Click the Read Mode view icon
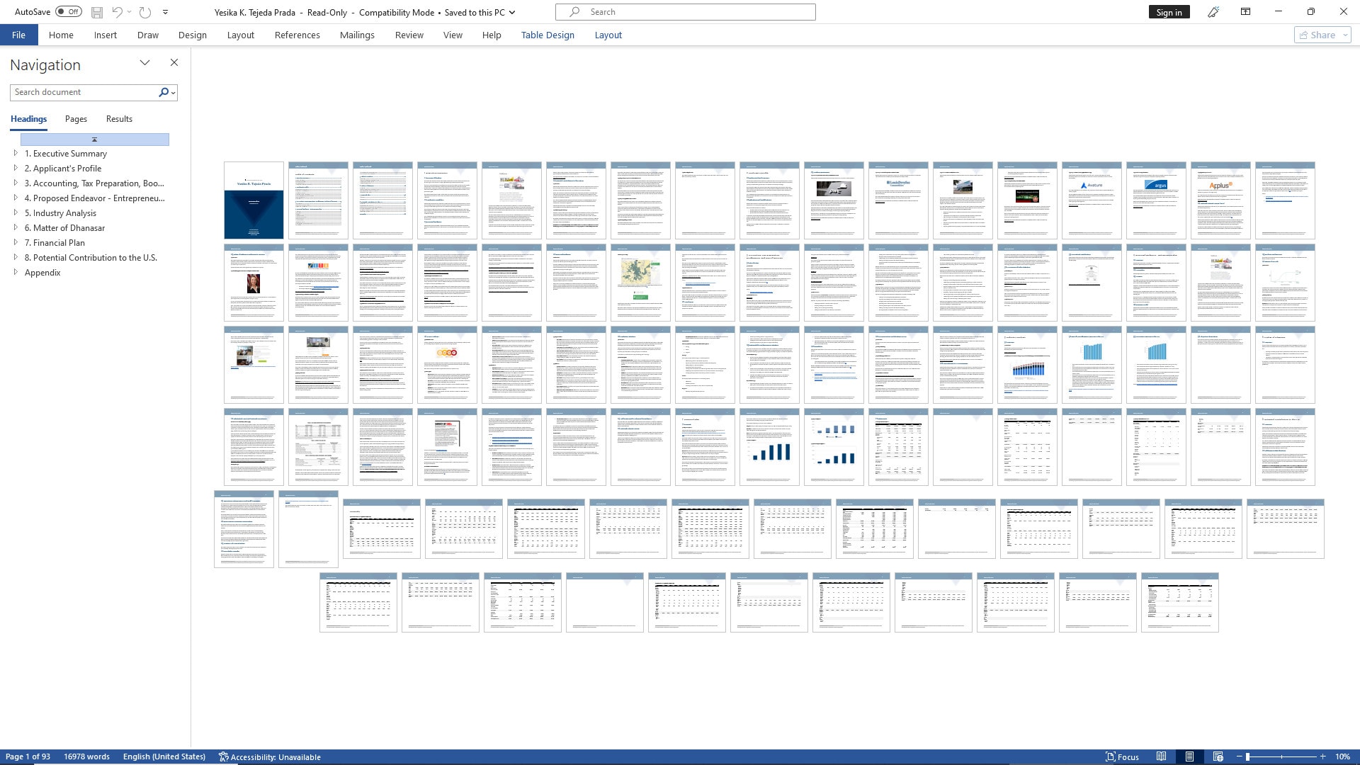This screenshot has width=1360, height=765. [1161, 756]
